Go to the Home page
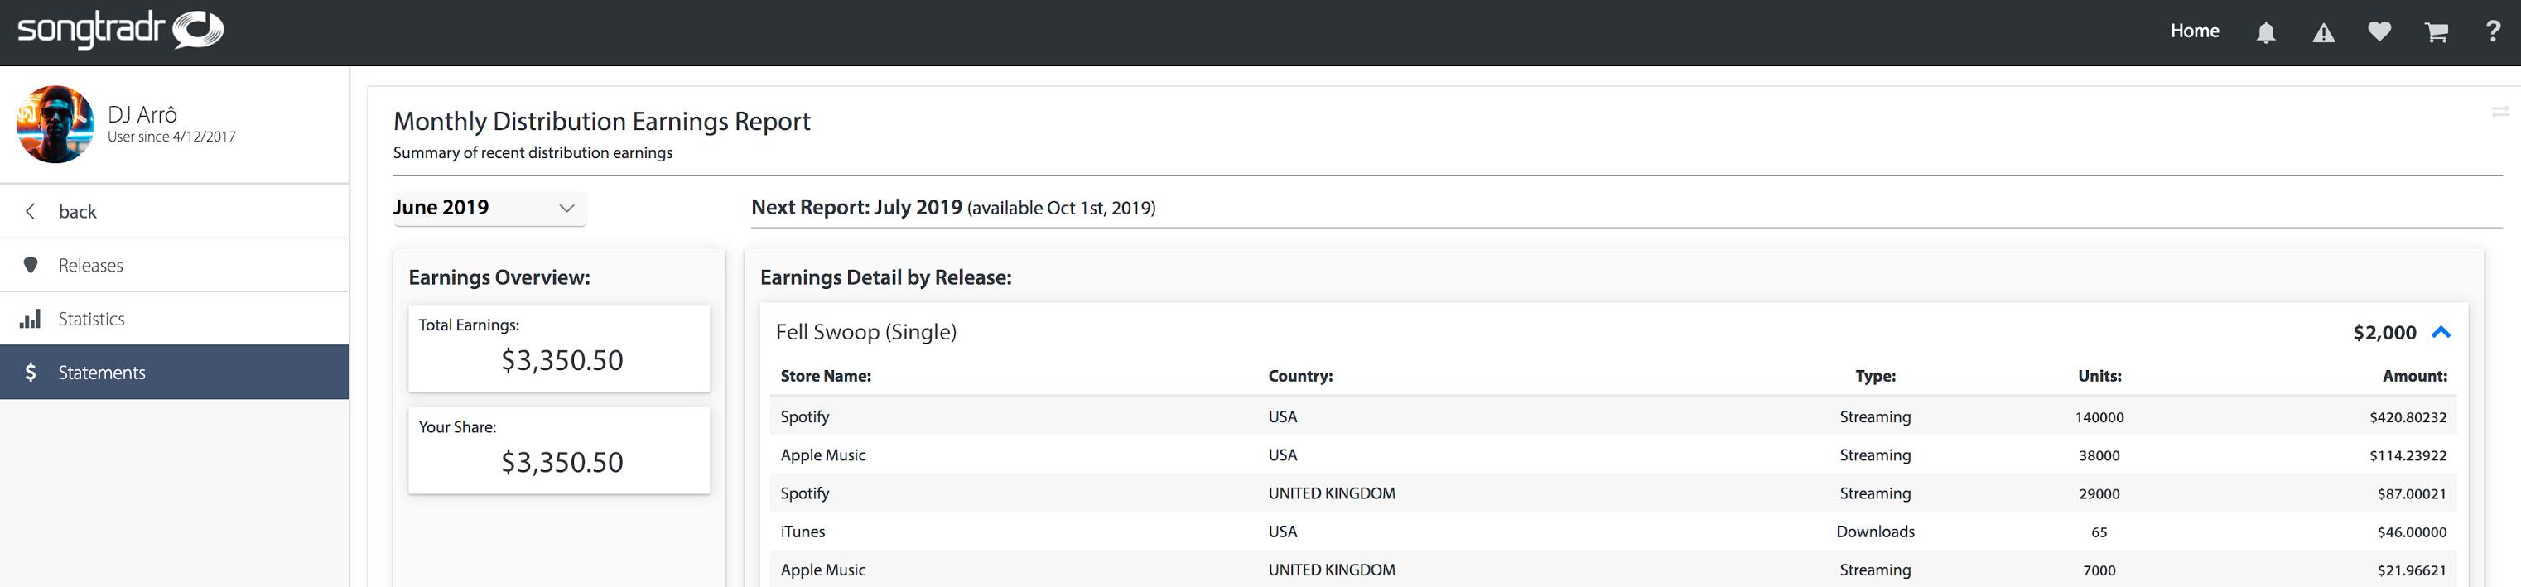The height and width of the screenshot is (587, 2521). point(2196,31)
